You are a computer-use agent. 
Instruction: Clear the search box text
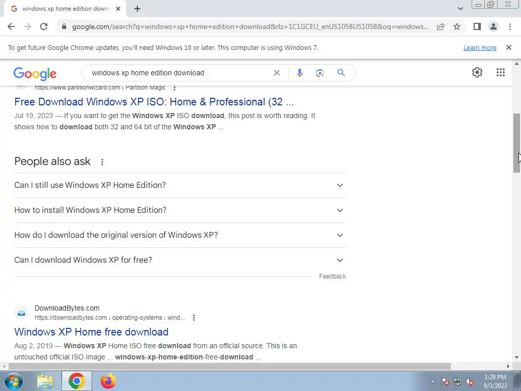pos(276,73)
